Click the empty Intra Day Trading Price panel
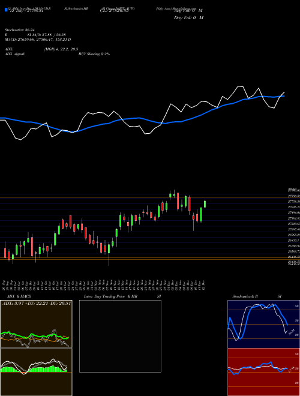The image size is (300, 396). 120,336
